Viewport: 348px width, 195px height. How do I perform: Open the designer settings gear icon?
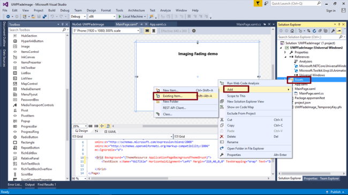pyautogui.click(x=194, y=31)
